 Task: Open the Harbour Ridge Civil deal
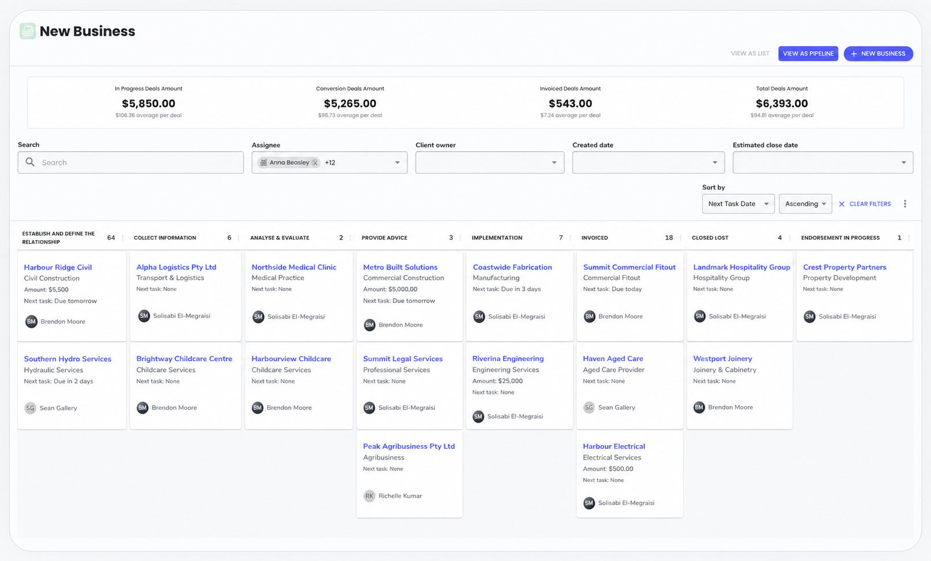coord(58,267)
